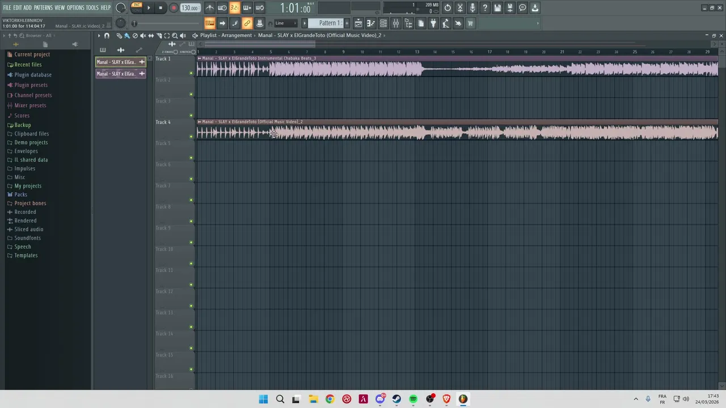
Task: Arm the Record button
Action: coord(174,8)
